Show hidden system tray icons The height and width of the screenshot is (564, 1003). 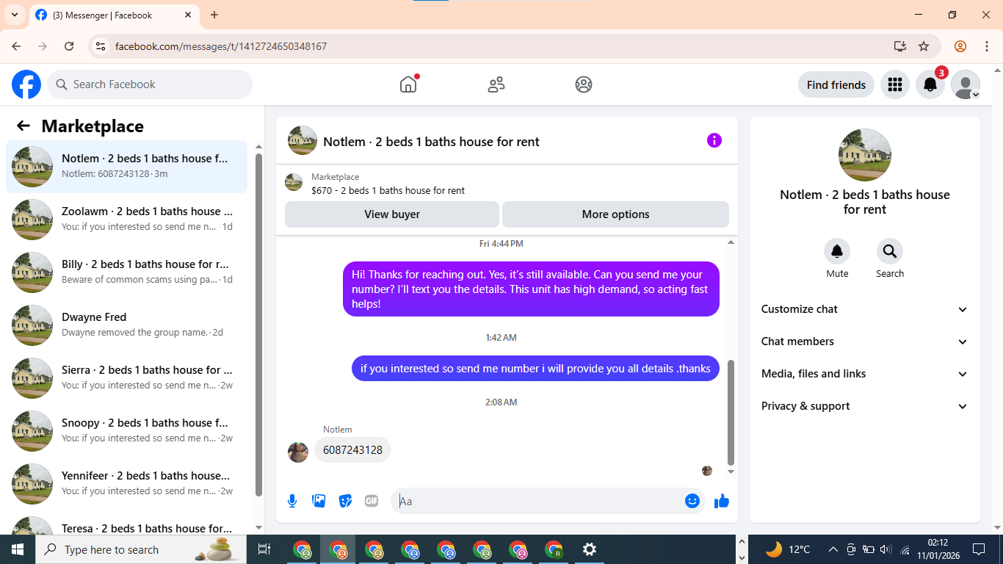coord(833,549)
